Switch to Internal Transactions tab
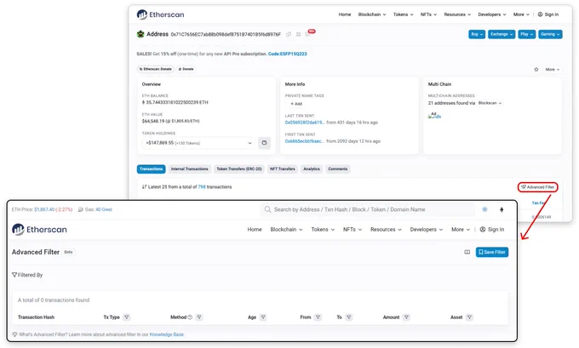The height and width of the screenshot is (348, 579). (189, 169)
